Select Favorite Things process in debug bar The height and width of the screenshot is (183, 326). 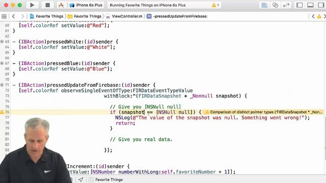[106, 179]
